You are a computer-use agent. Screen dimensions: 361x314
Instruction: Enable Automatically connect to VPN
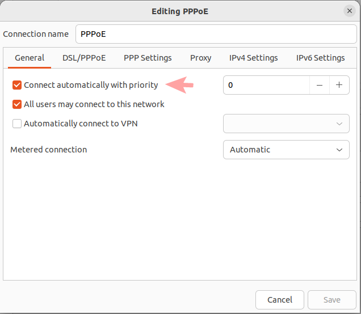[17, 124]
